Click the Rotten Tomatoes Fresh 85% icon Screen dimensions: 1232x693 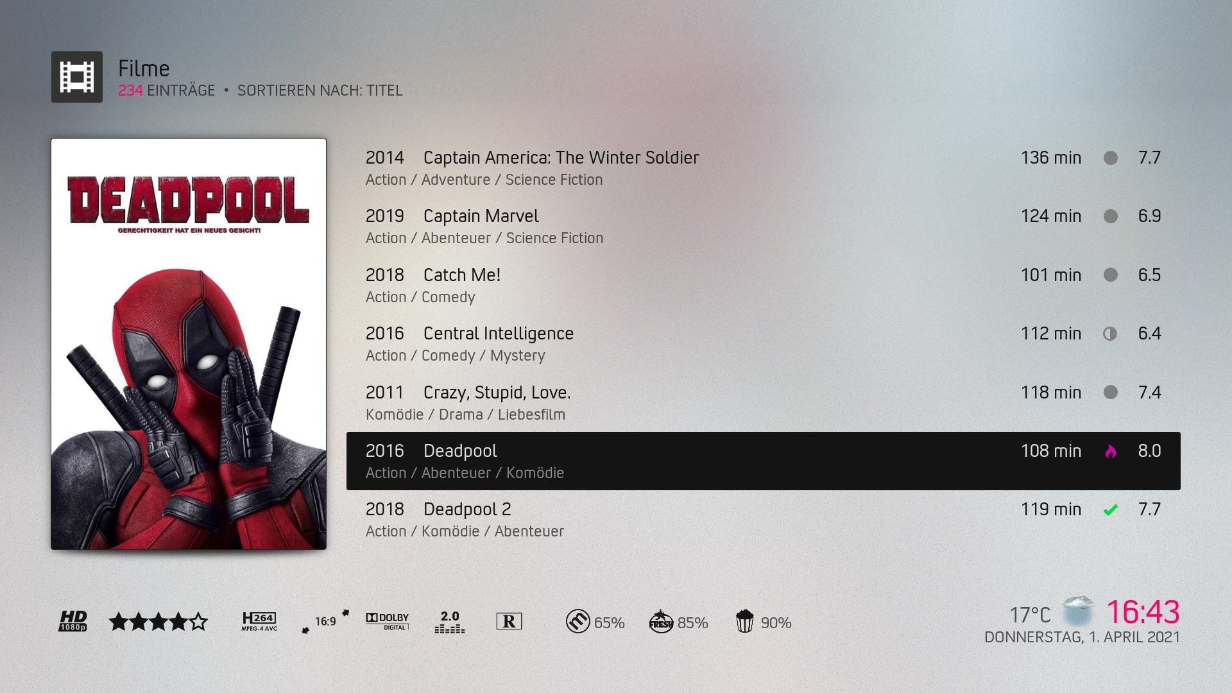(661, 621)
